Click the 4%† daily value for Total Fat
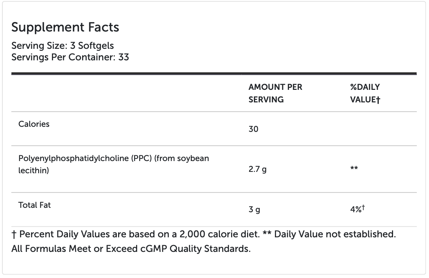 coord(357,209)
